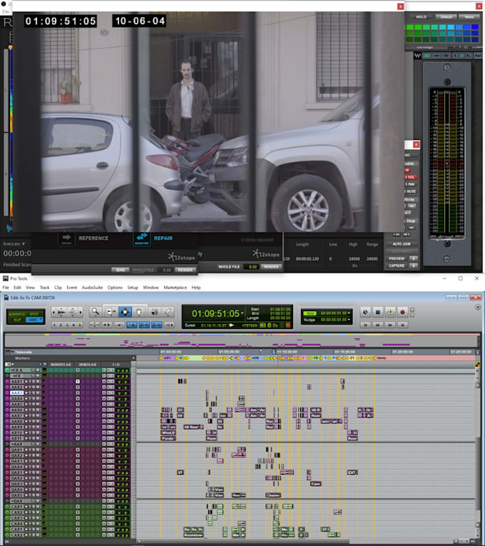
Task: Switch to Repair mode in iZotope plugin
Action: [x=153, y=238]
